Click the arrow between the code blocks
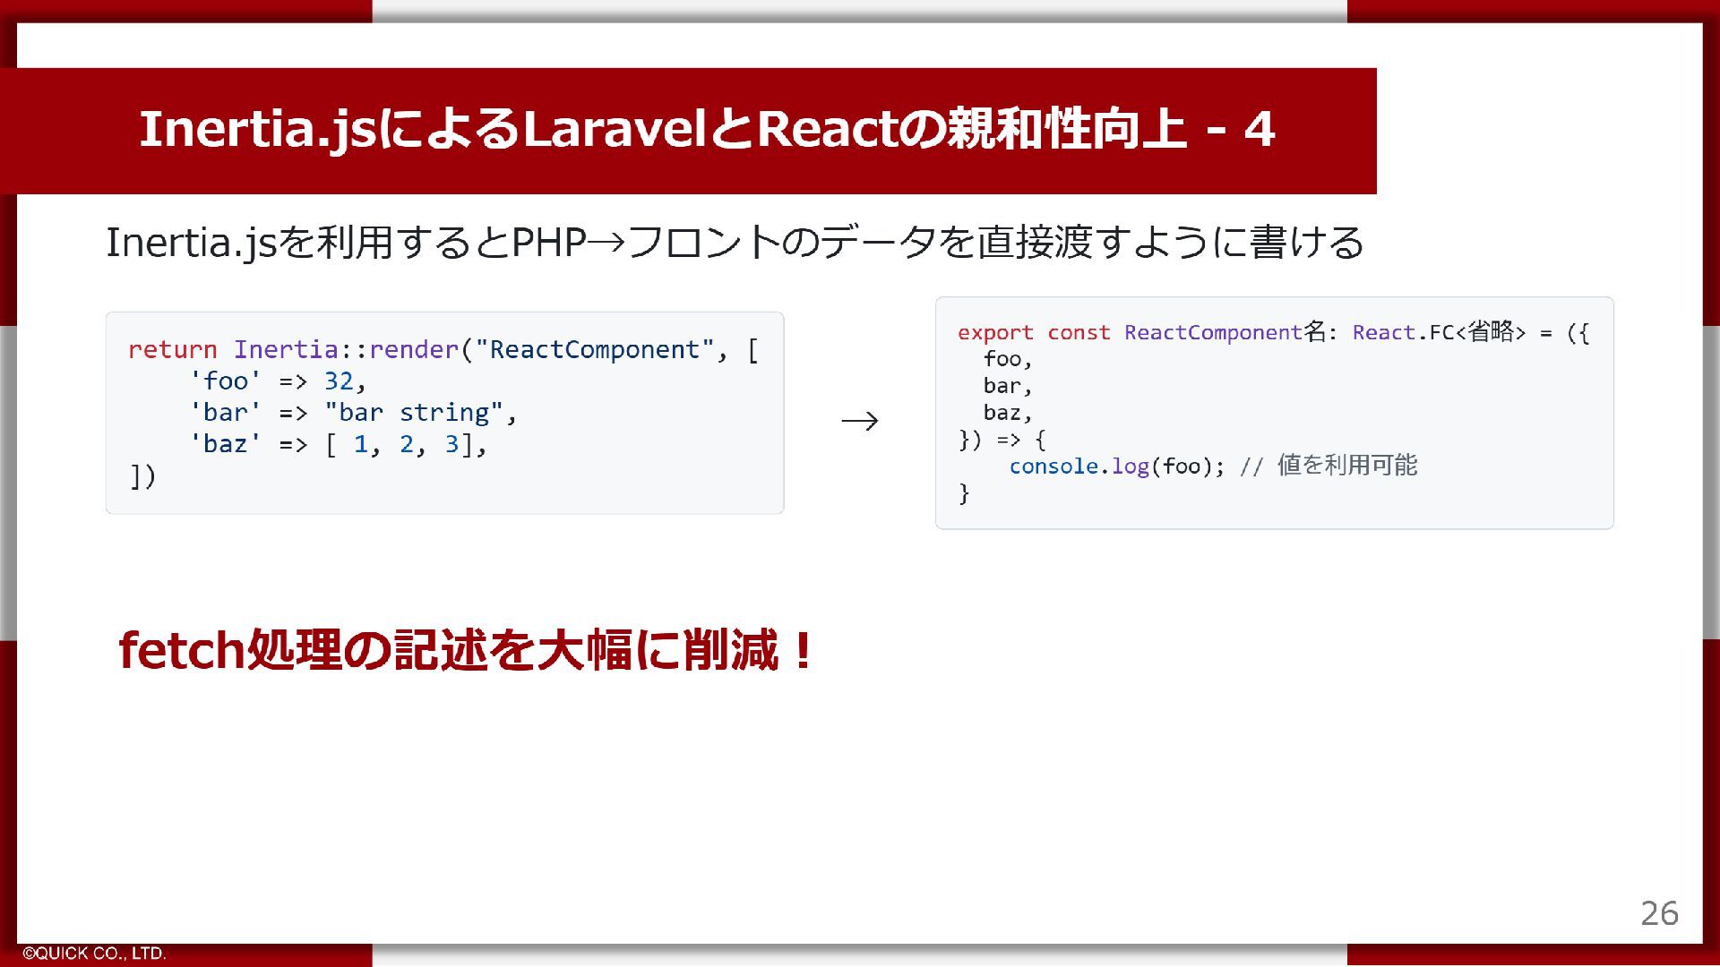1720x967 pixels. 859,421
